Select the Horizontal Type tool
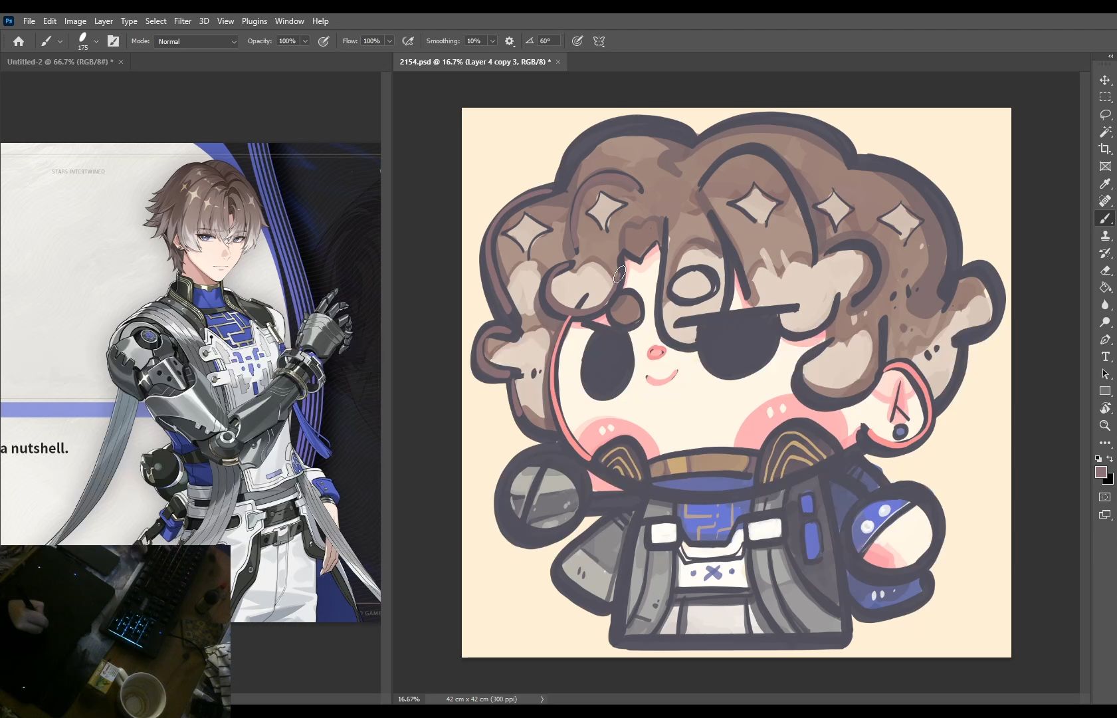Viewport: 1117px width, 718px height. 1105,356
